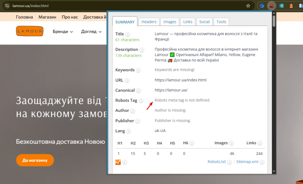Click the popup vertical scrollbar thumb
This screenshot has height=184, width=303.
click(274, 21)
